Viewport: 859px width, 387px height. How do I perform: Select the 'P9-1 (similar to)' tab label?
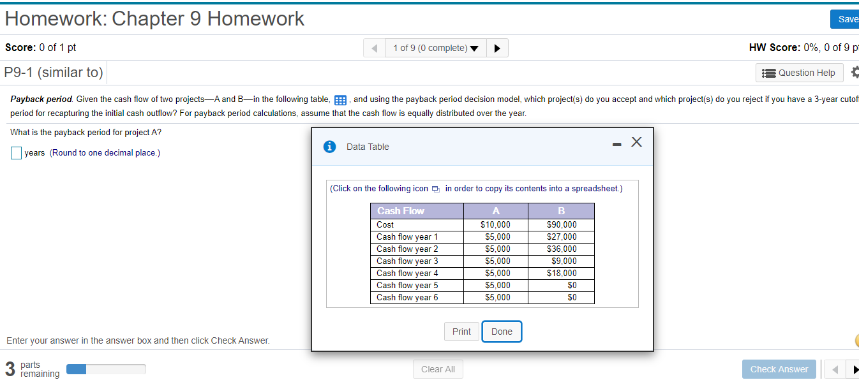54,72
